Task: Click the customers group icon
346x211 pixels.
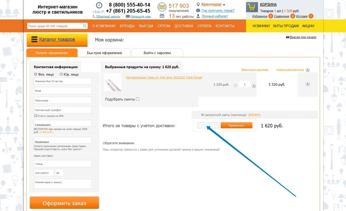Action: (x=162, y=7)
